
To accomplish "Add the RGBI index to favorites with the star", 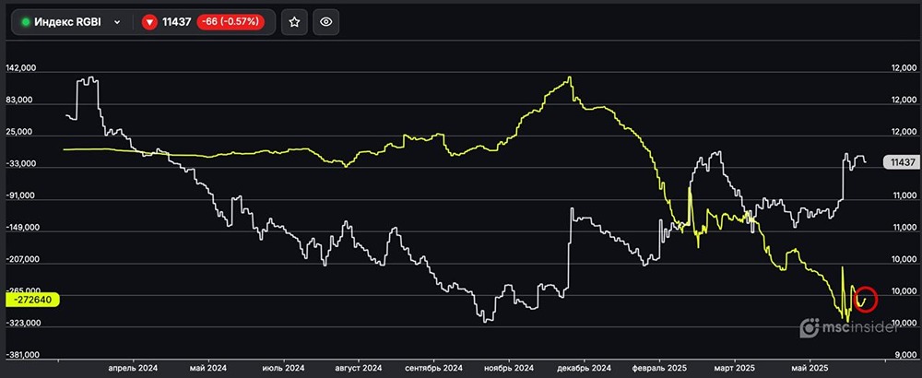I will pos(294,22).
